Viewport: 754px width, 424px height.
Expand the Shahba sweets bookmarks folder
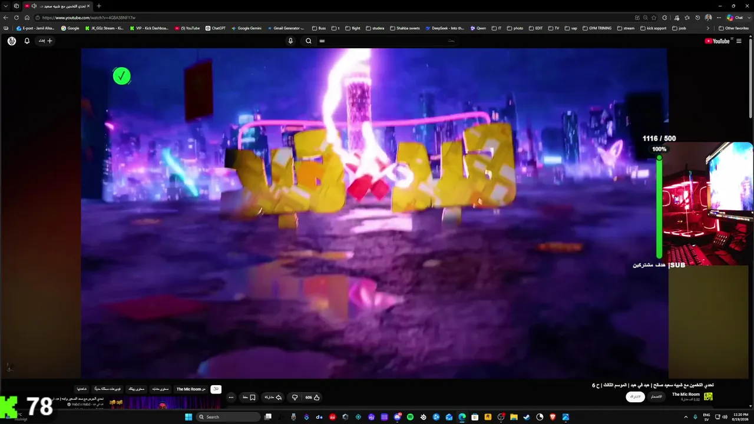(x=405, y=28)
